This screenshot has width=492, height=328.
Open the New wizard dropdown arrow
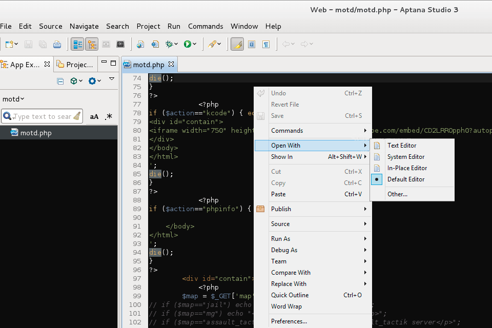click(16, 44)
